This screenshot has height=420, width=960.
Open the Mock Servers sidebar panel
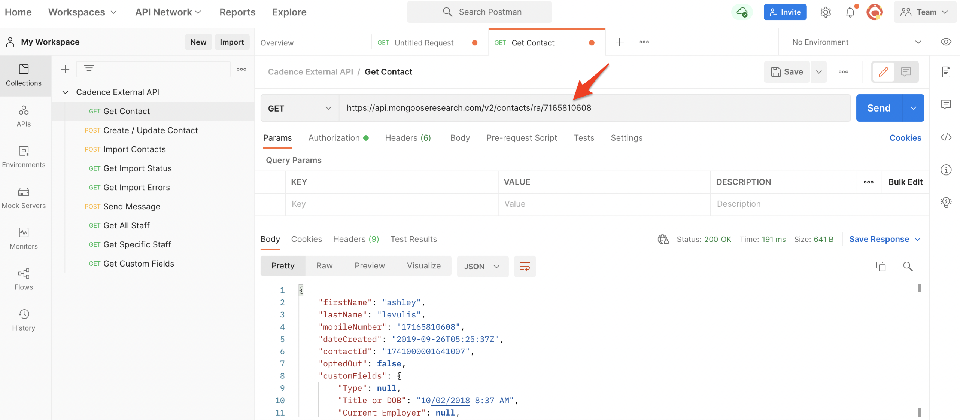coord(24,197)
